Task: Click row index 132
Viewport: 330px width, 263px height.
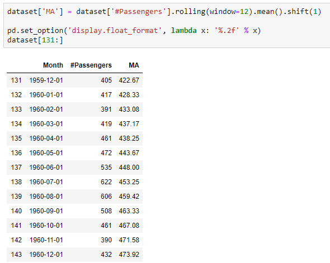Action: pyautogui.click(x=16, y=95)
